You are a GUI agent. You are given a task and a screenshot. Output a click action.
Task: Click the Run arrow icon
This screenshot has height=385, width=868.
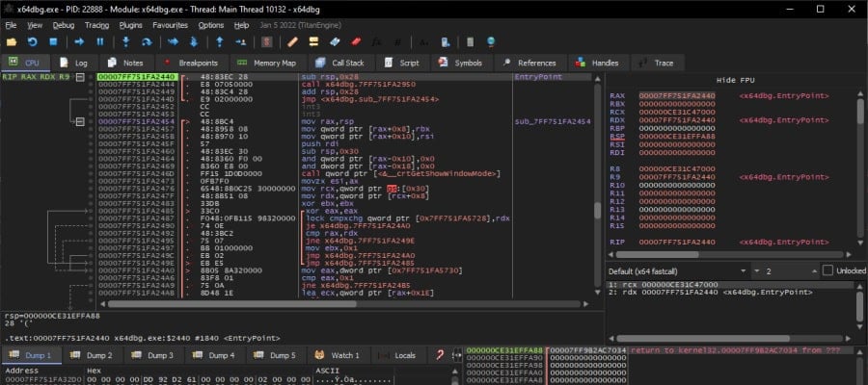[x=79, y=42]
